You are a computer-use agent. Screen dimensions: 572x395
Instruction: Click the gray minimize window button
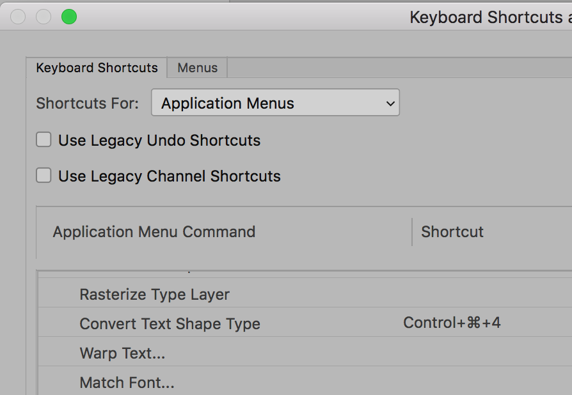(x=44, y=17)
